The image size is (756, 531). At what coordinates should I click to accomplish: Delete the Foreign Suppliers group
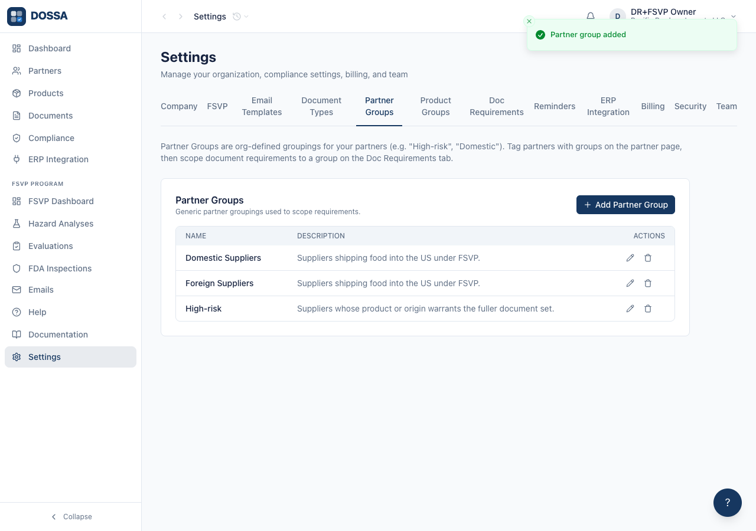(x=648, y=283)
